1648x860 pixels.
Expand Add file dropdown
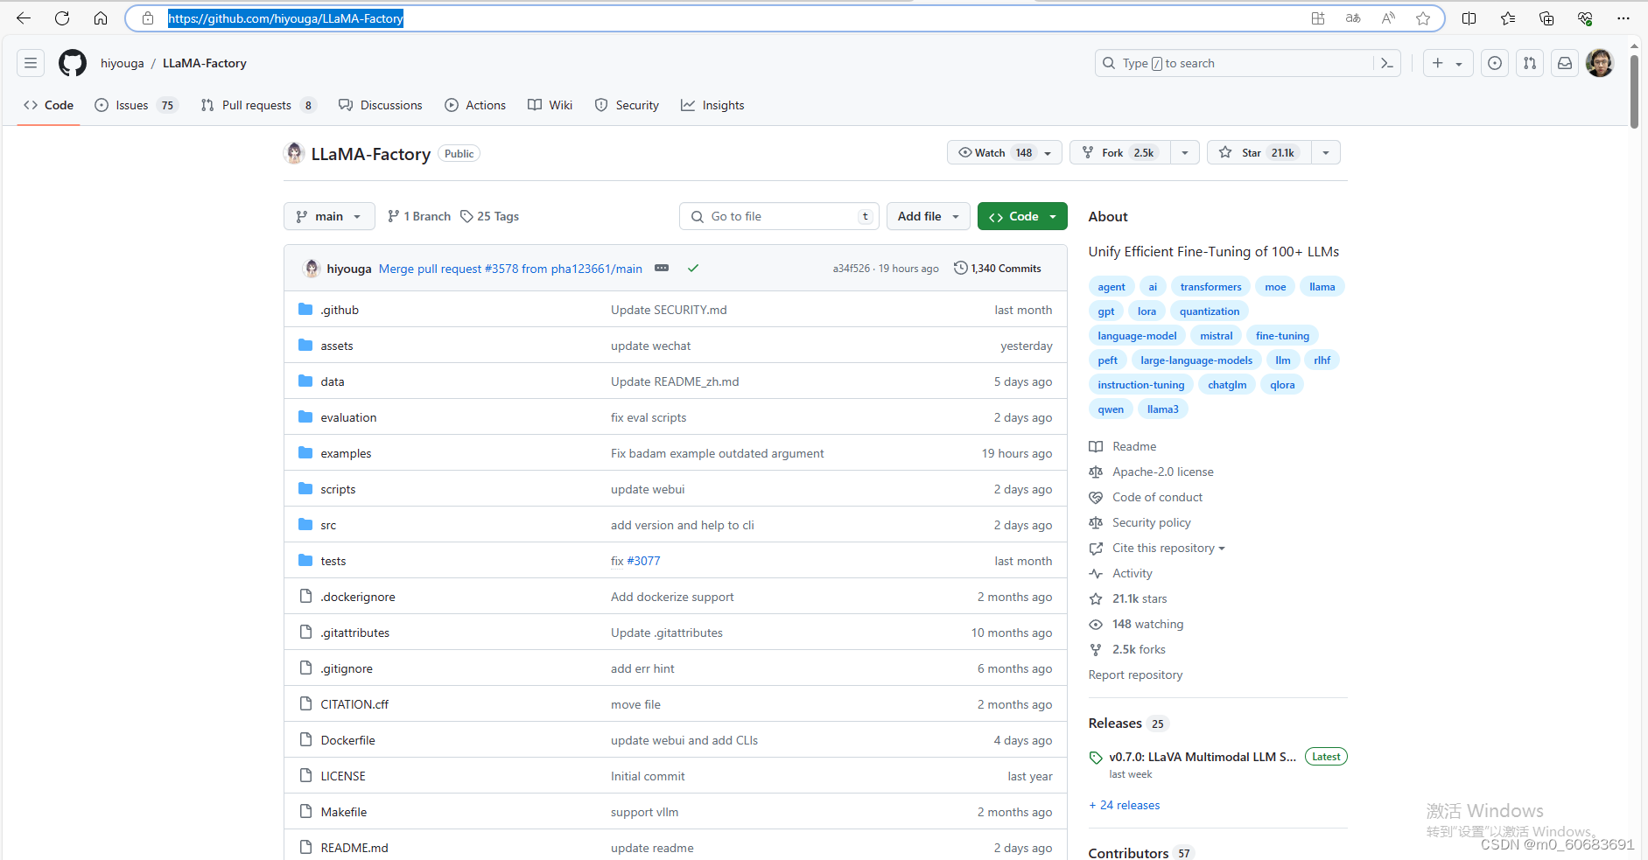929,216
